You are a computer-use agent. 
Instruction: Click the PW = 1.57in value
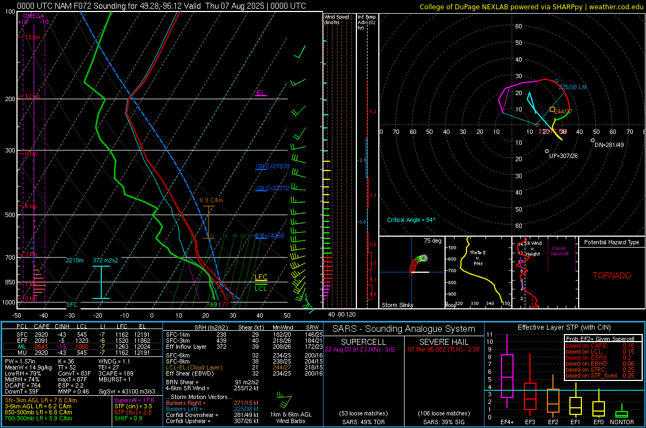pyautogui.click(x=22, y=361)
